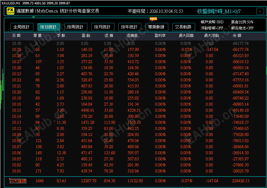Click the 12287.79 total profit value
The image size is (267, 188).
[89, 181]
